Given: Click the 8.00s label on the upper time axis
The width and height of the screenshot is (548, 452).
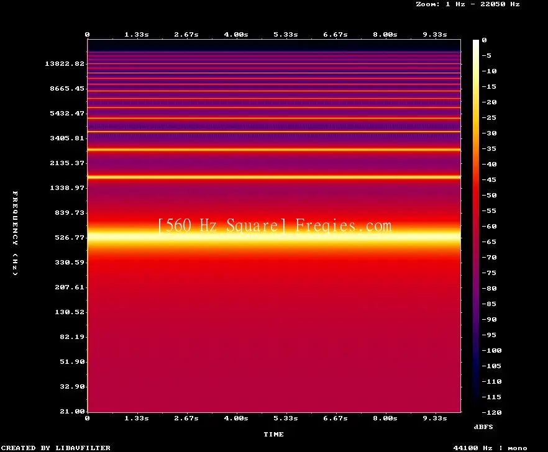Looking at the screenshot, I should pos(385,35).
